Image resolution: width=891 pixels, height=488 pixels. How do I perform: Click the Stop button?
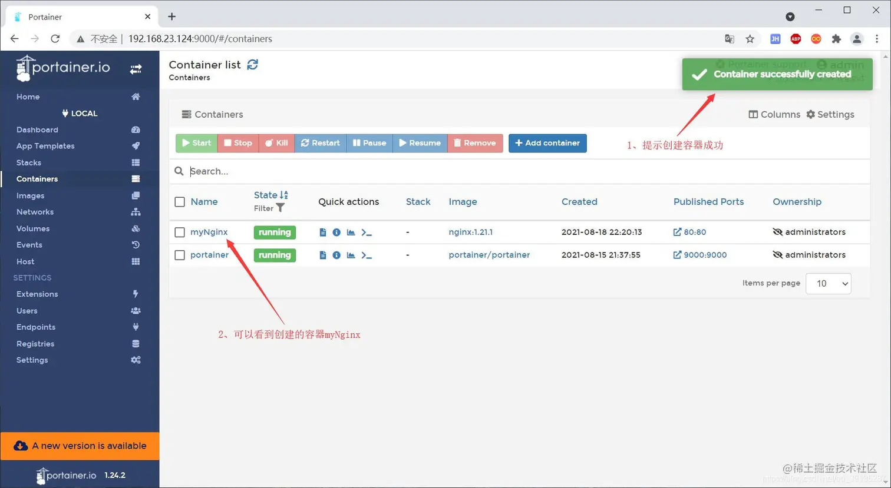coord(238,143)
